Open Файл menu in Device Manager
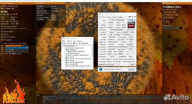This screenshot has width=192, height=104. coord(63,41)
